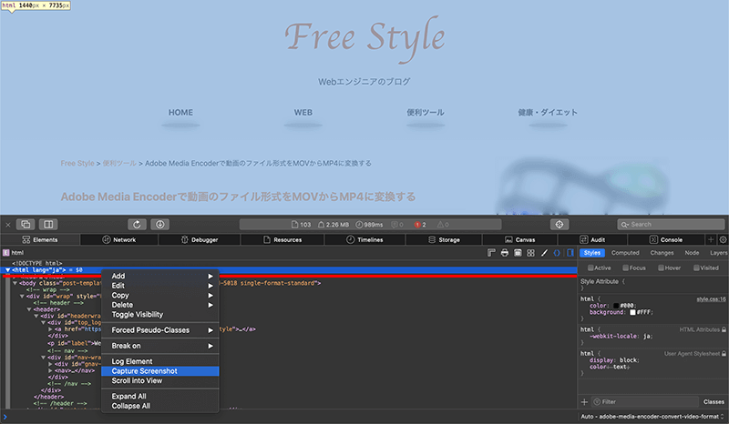
Task: Open the white #FFF background swatch
Action: tap(632, 312)
